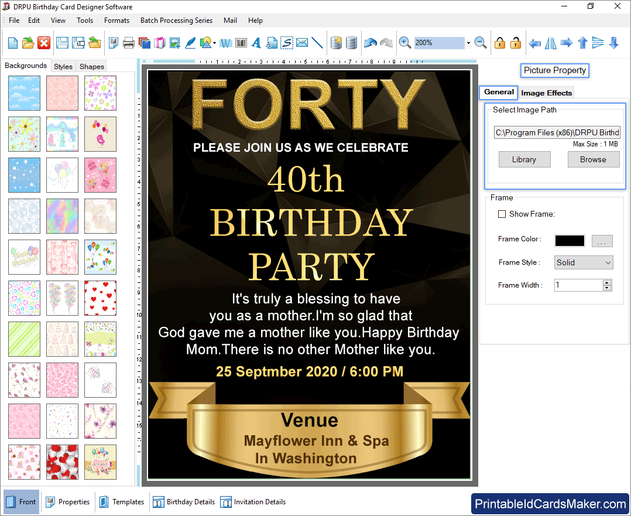Unlock object with open padlock icon
Viewport: 631px width, 516px height.
pos(516,43)
